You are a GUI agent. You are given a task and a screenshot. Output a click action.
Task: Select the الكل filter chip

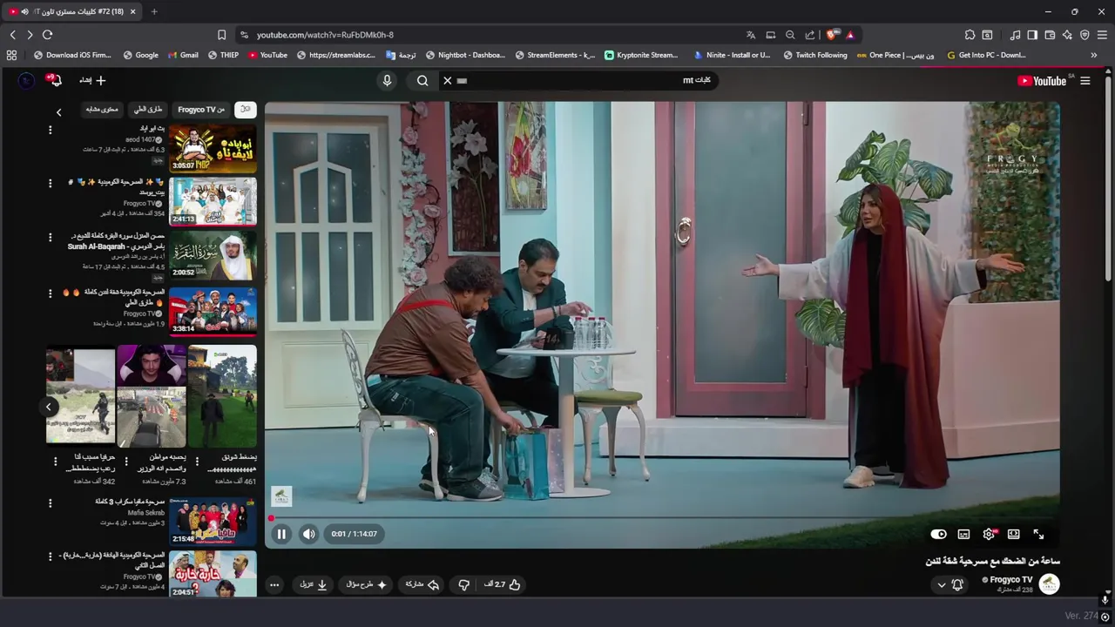[x=246, y=110]
